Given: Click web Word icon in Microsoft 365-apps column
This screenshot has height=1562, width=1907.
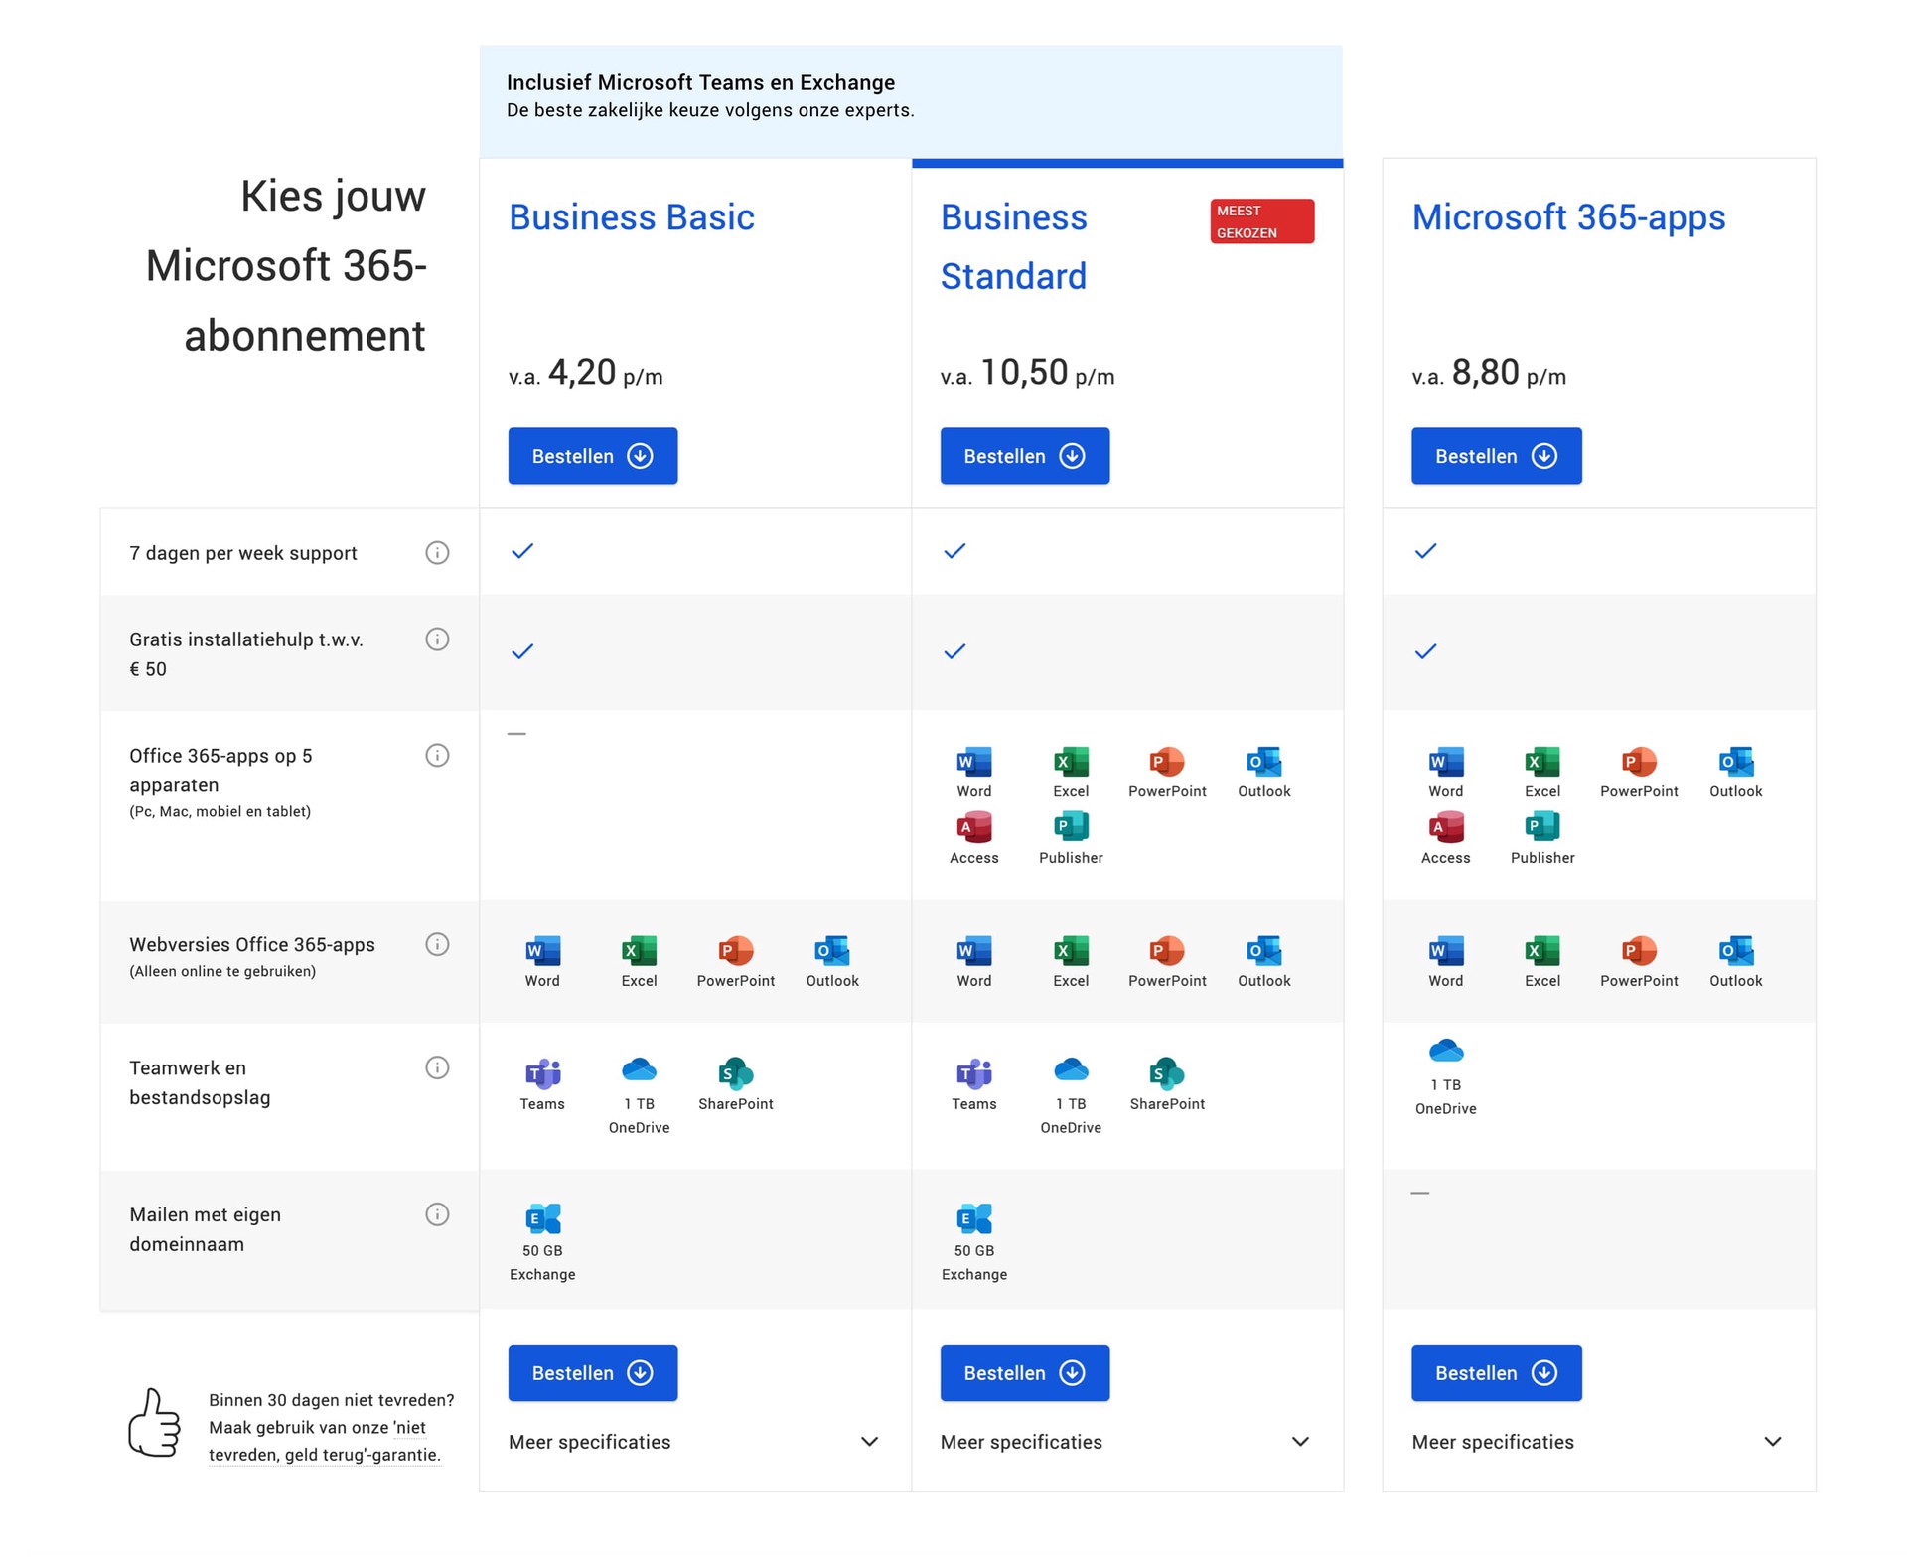Looking at the screenshot, I should pyautogui.click(x=1446, y=950).
